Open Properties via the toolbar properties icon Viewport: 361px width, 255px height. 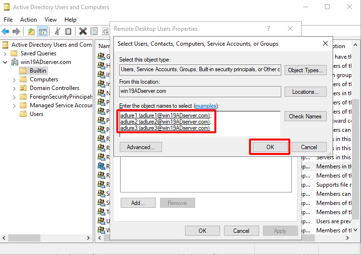pos(94,31)
